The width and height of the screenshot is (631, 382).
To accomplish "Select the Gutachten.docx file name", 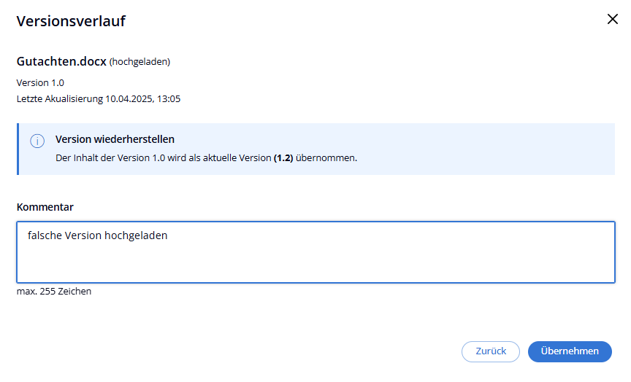I will [61, 61].
